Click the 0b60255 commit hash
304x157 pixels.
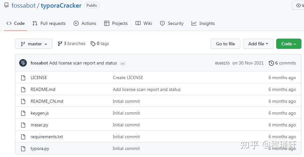pyautogui.click(x=222, y=63)
